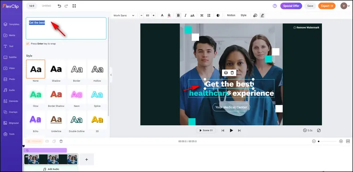Collapse the left panel with arrow handle
Viewport: 353px width, 172px height.
tap(111, 75)
